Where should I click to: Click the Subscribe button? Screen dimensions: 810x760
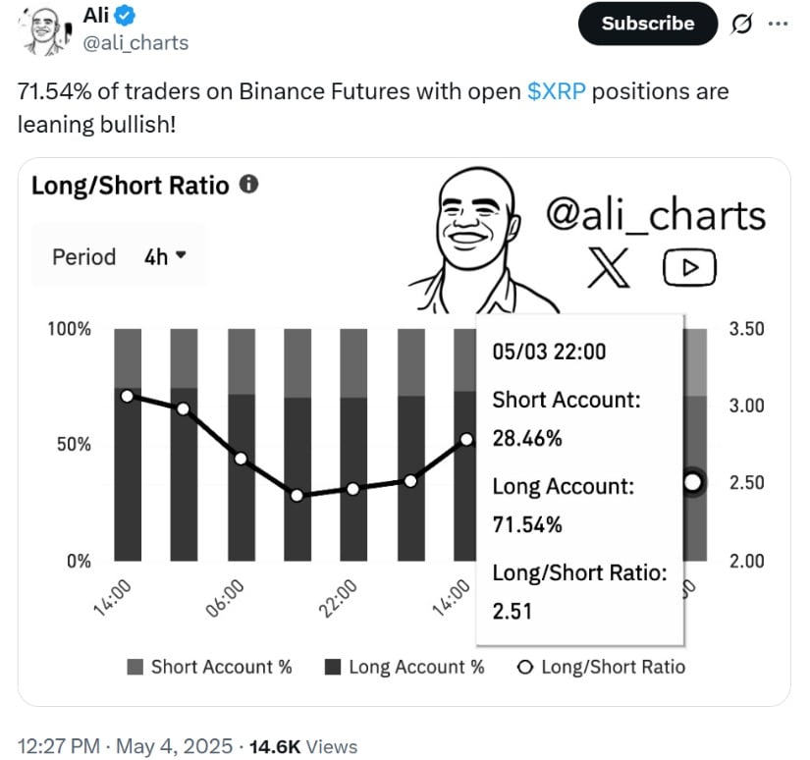[x=647, y=24]
